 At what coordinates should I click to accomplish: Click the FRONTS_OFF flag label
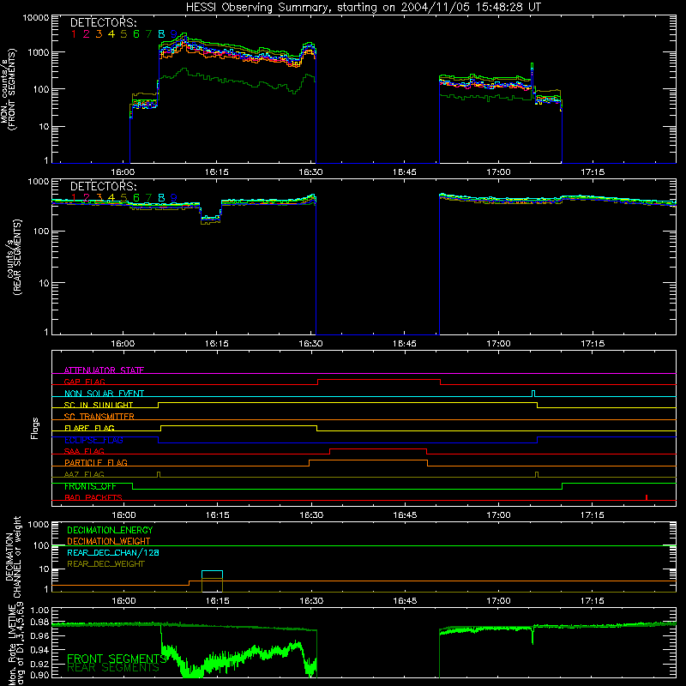[x=90, y=486]
